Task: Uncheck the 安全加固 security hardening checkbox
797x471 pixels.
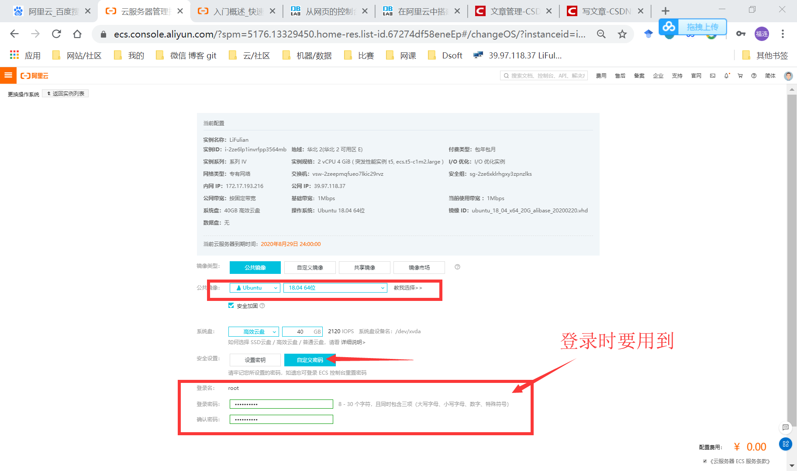Action: pyautogui.click(x=231, y=305)
